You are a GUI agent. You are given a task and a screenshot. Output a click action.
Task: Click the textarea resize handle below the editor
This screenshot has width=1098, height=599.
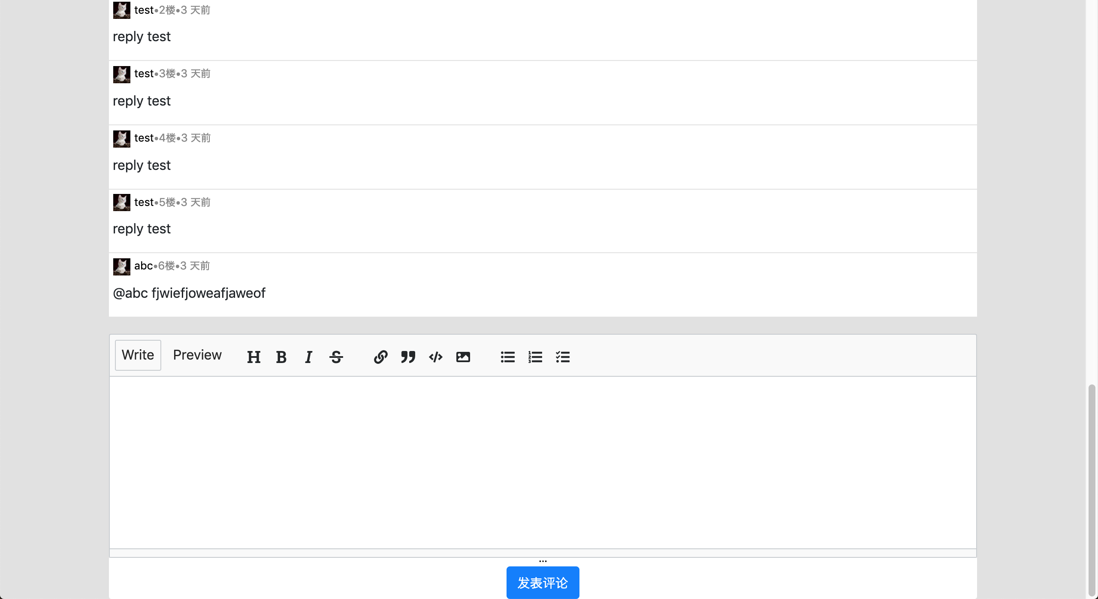click(543, 560)
